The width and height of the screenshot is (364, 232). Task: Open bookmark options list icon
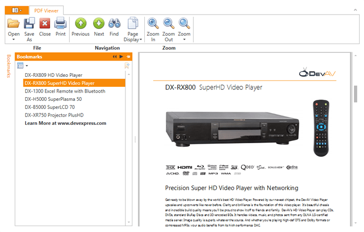(20, 66)
